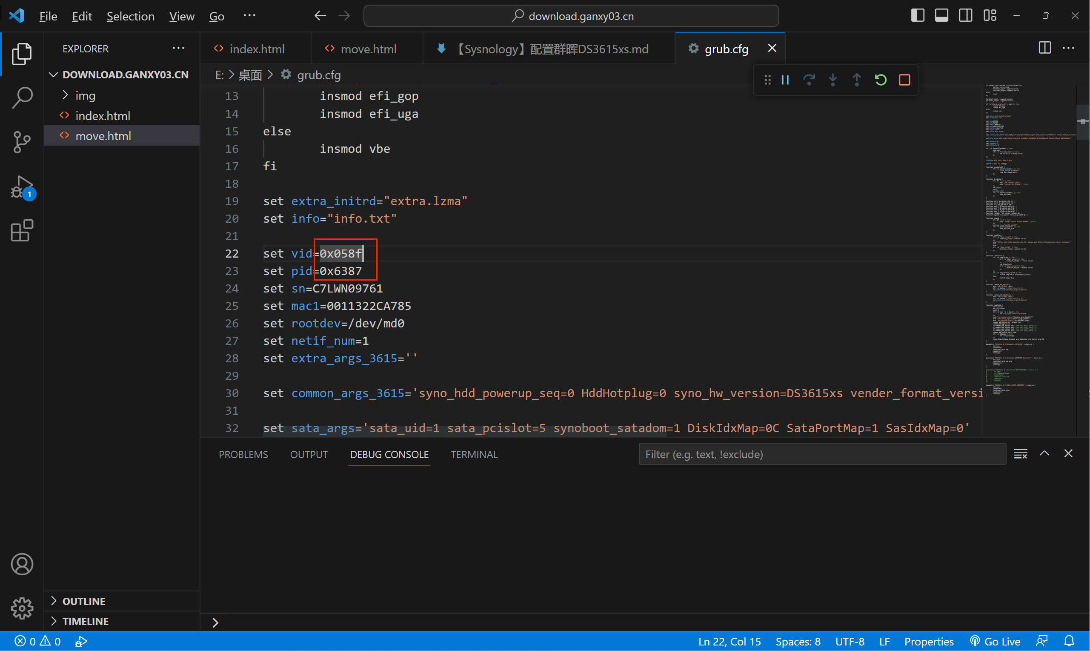Open index.html in Explorer tree
This screenshot has height=651, width=1090.
pyautogui.click(x=122, y=116)
